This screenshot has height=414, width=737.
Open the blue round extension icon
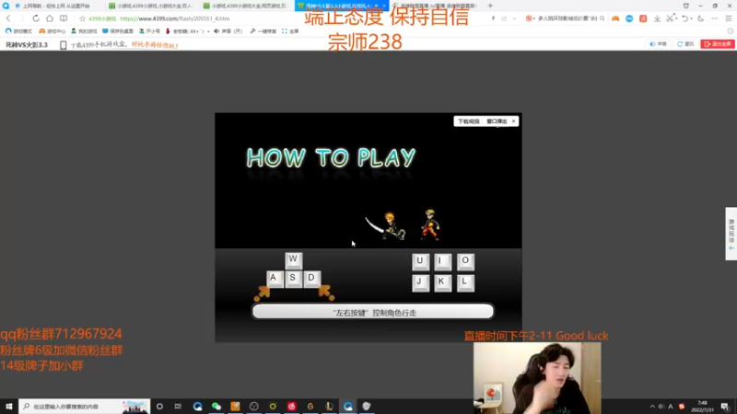pyautogui.click(x=629, y=18)
